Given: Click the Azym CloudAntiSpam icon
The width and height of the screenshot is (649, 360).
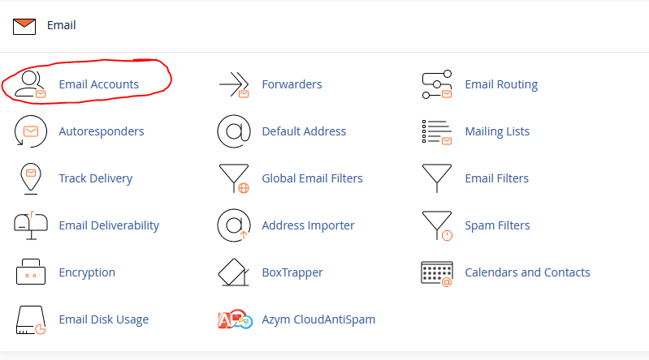Looking at the screenshot, I should 234,319.
